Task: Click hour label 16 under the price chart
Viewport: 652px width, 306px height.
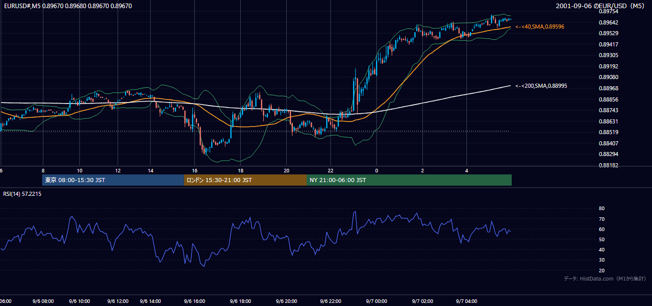Action: (x=194, y=170)
